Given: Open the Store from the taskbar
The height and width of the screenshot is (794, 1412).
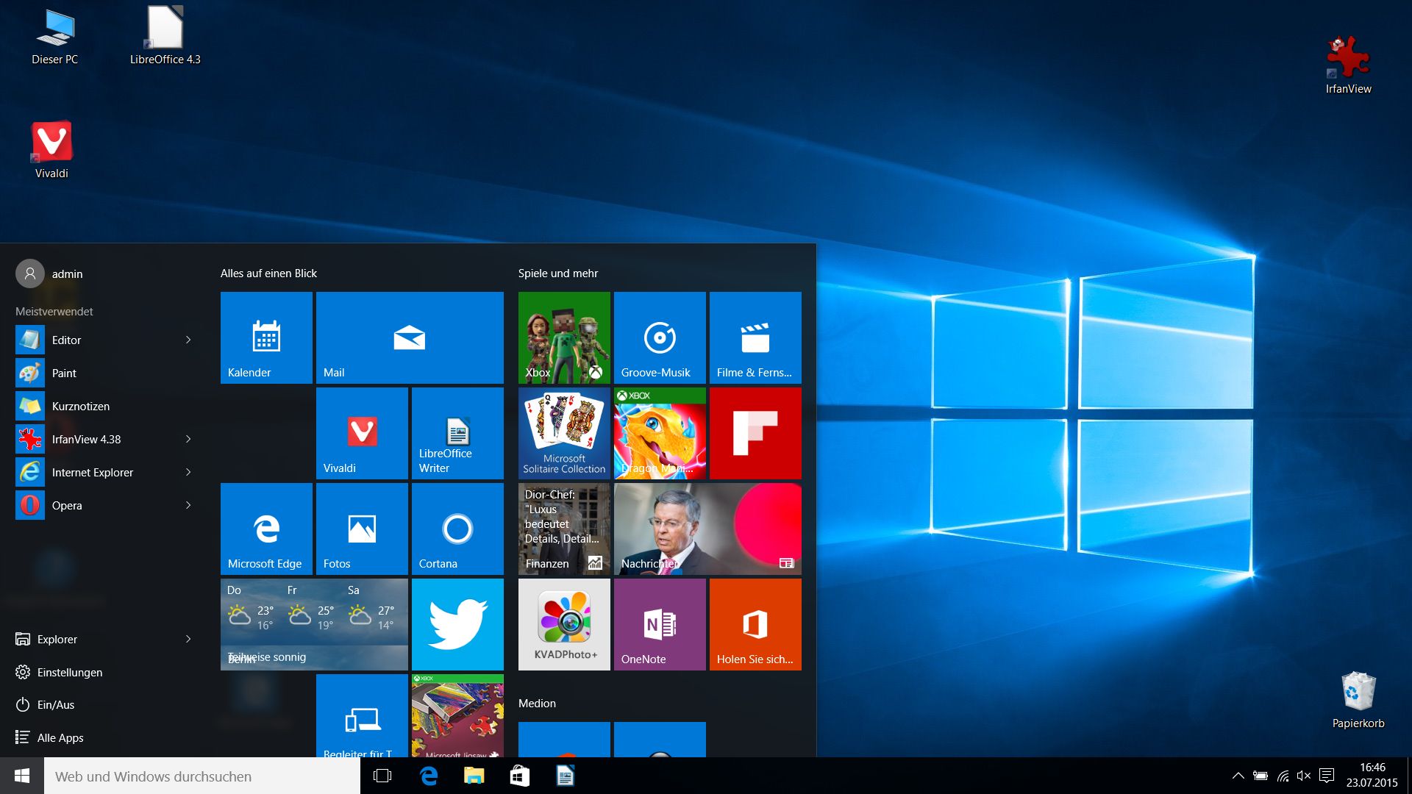Looking at the screenshot, I should tap(520, 776).
